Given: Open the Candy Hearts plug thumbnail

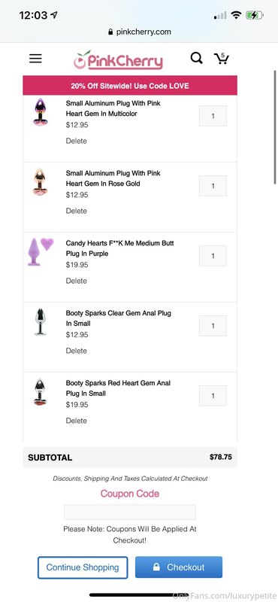Looking at the screenshot, I should [41, 251].
